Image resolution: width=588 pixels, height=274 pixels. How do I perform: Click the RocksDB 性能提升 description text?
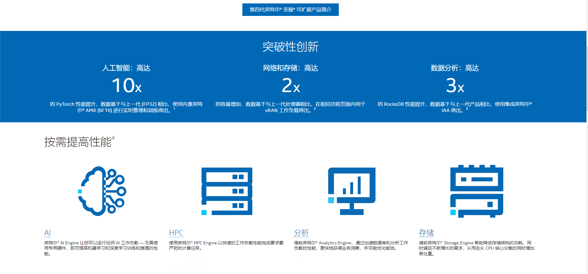click(x=455, y=107)
